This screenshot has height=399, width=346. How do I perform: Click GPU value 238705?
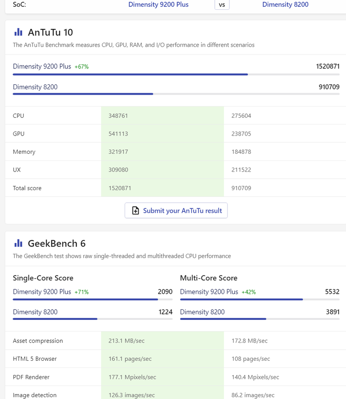point(241,134)
